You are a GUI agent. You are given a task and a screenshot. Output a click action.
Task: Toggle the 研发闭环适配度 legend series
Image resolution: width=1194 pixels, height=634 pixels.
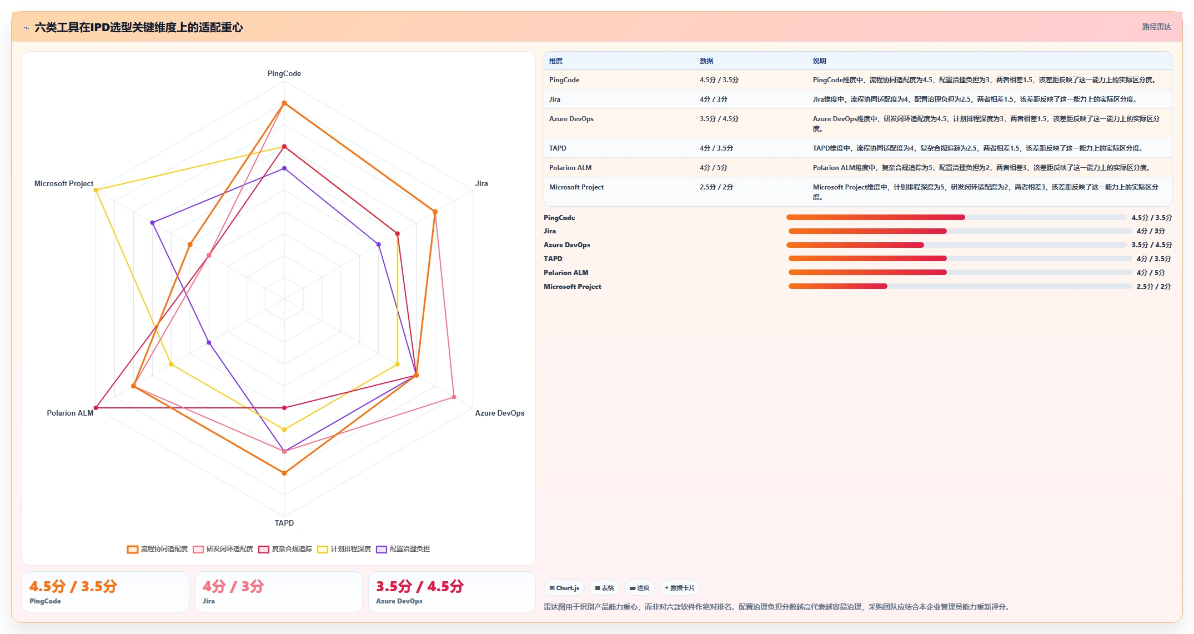point(223,549)
